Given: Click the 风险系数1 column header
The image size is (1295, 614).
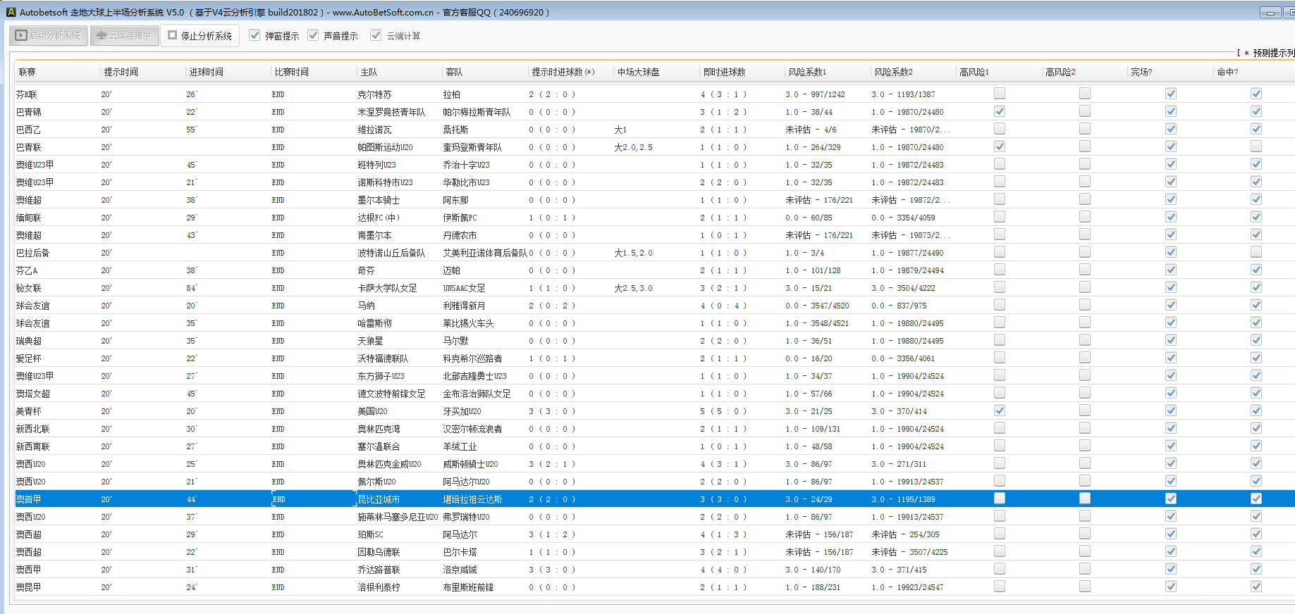Looking at the screenshot, I should (806, 72).
